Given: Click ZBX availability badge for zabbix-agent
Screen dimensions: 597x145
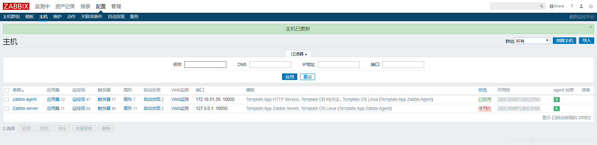Looking at the screenshot, I should (502, 100).
